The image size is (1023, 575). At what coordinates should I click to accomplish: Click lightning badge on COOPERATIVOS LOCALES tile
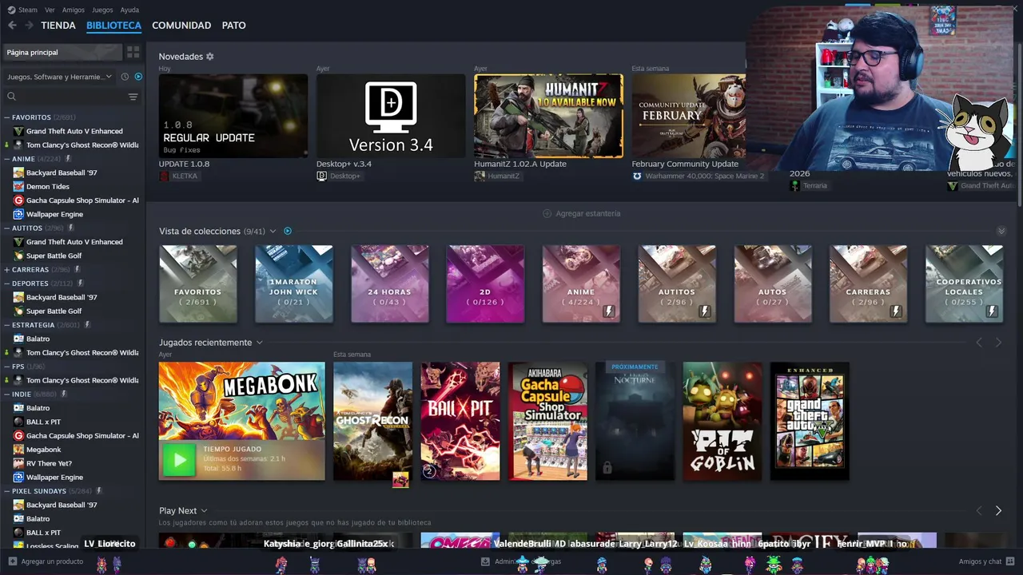(x=992, y=311)
